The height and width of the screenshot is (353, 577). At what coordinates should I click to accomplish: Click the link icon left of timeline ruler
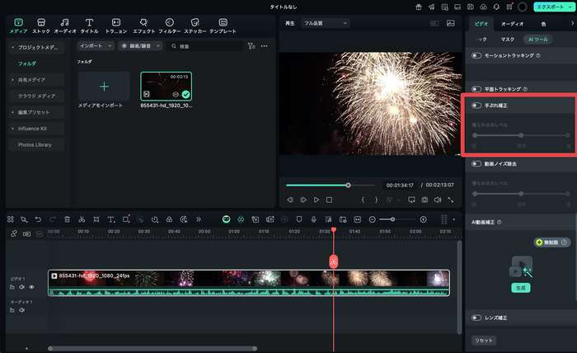14,233
